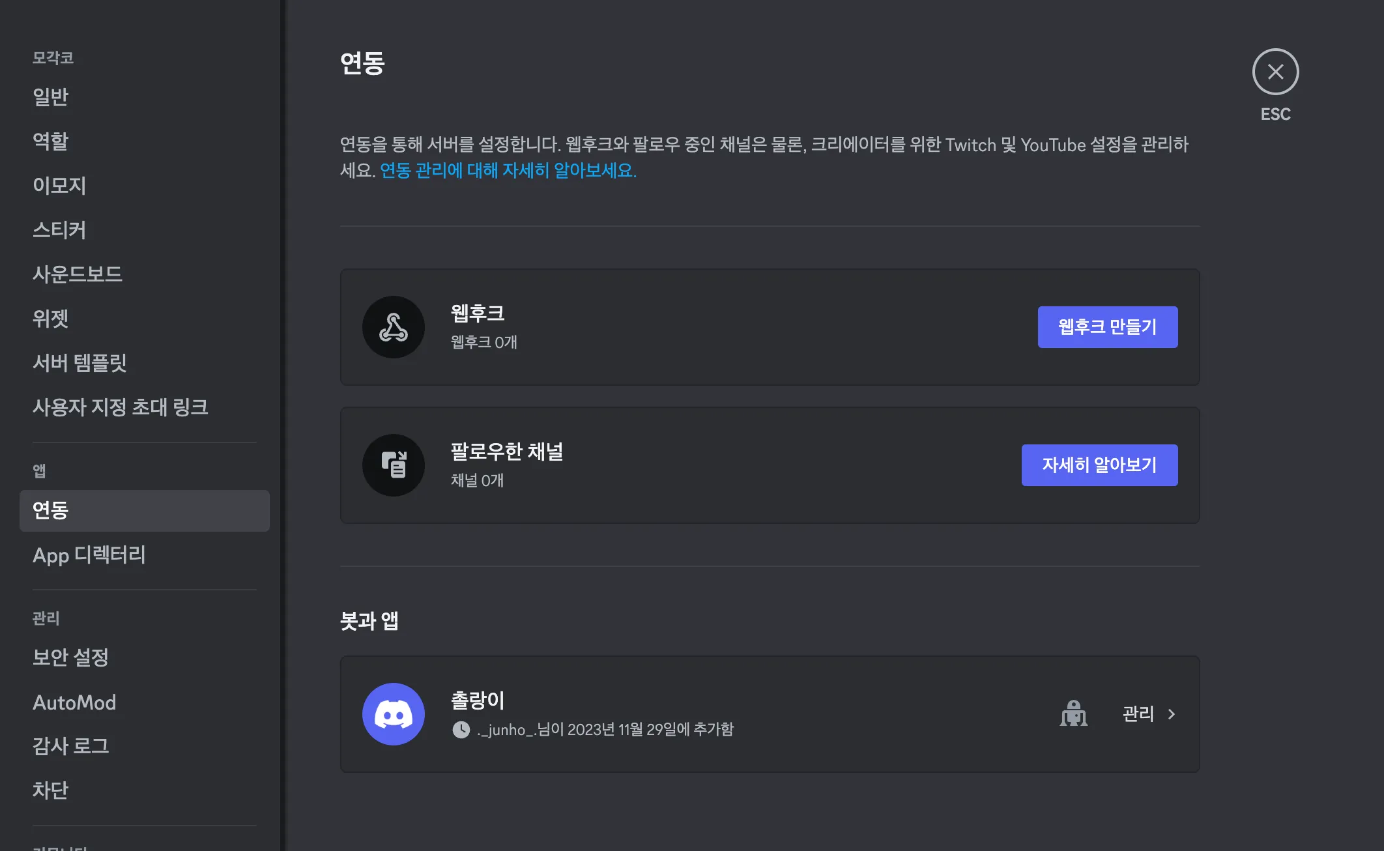Image resolution: width=1384 pixels, height=851 pixels.
Task: Click the 촐랑이 bot avatar
Action: [394, 714]
